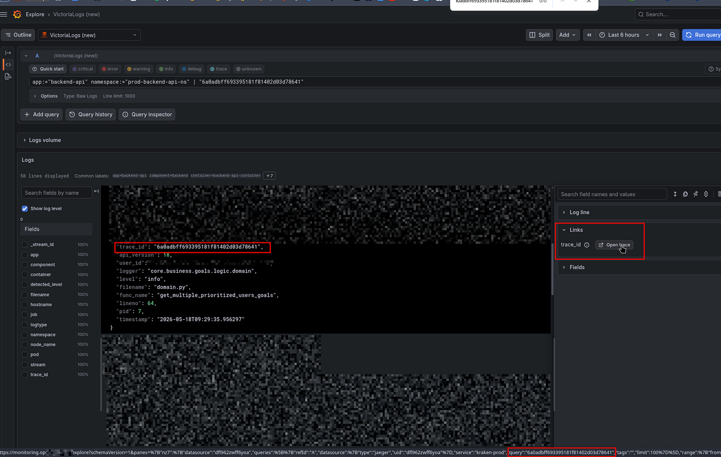721x457 pixels.
Task: Split the Explore pane
Action: (539, 35)
